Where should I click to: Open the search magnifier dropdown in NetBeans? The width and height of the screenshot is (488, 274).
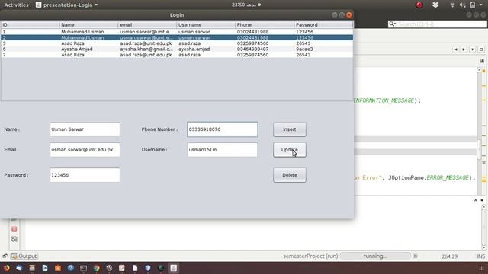(393, 24)
